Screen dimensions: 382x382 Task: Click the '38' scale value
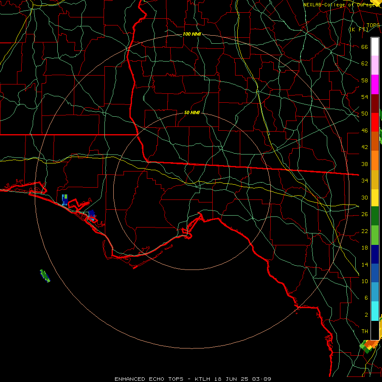pyautogui.click(x=365, y=164)
